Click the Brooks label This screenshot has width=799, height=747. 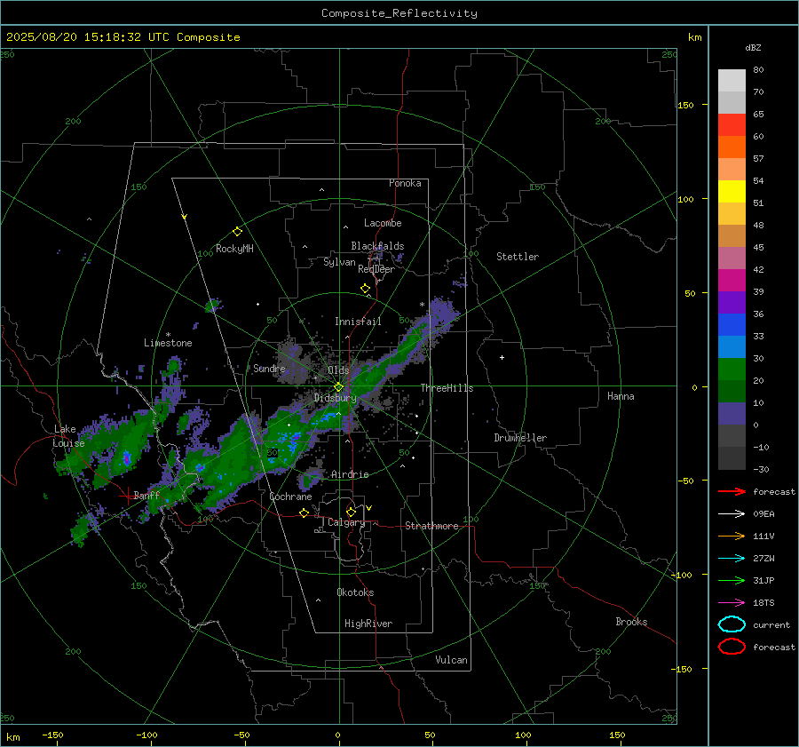tap(631, 622)
